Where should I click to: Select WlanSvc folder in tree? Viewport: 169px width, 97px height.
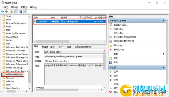click(x=10, y=81)
